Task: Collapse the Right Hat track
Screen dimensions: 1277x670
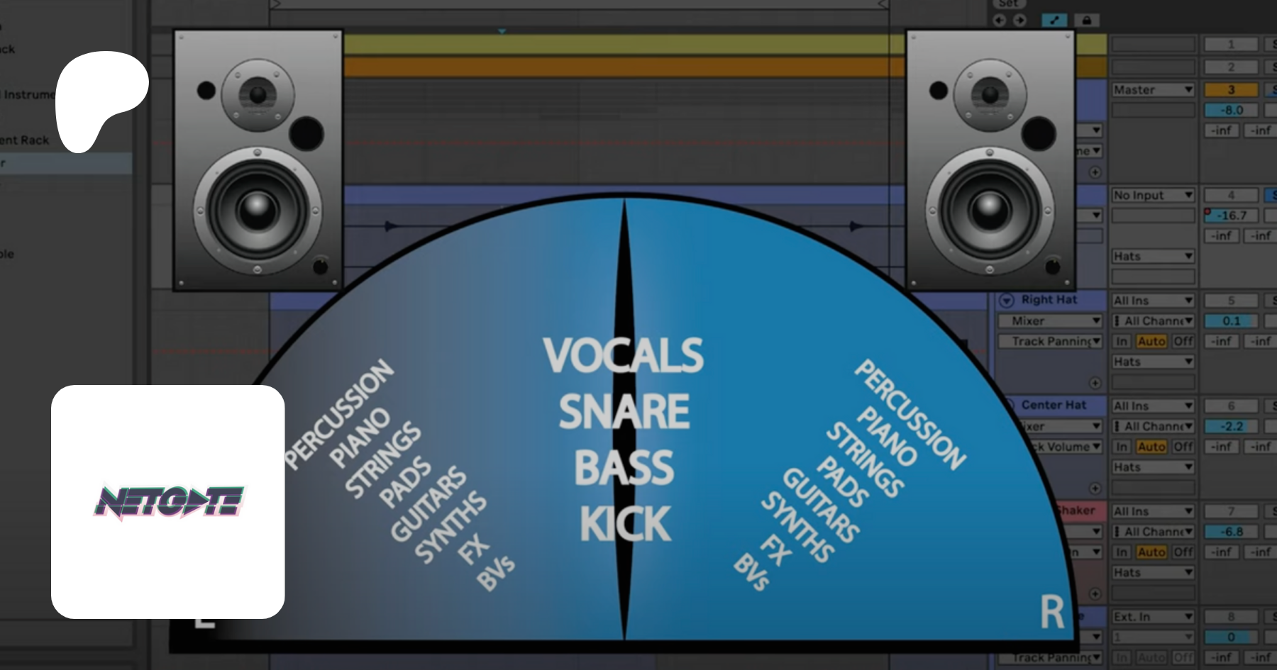Action: pos(1006,301)
